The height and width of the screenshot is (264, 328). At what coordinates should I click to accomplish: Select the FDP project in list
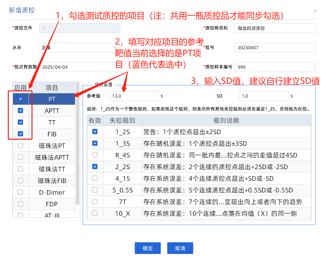pyautogui.click(x=52, y=204)
